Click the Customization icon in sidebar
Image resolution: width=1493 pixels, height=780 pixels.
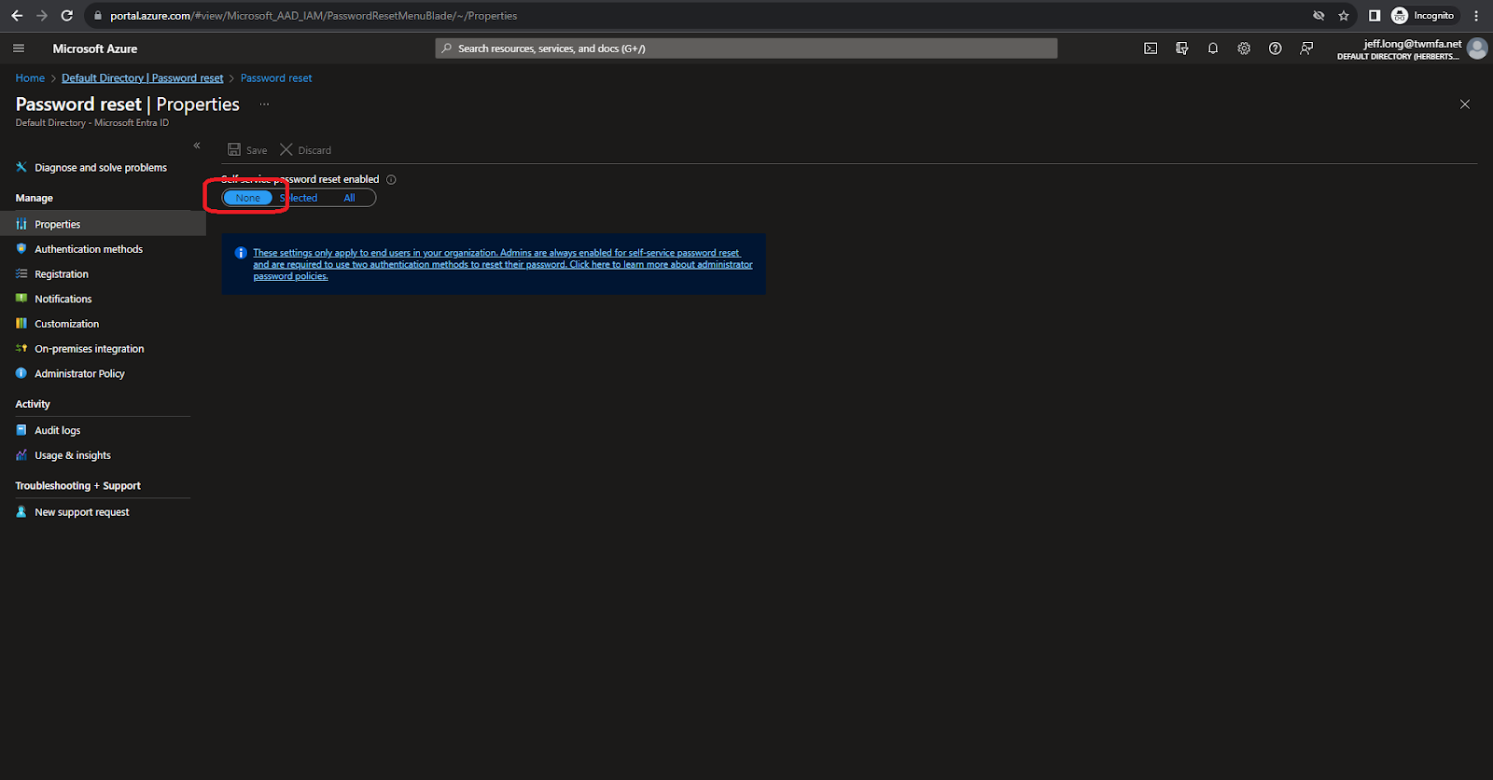pyautogui.click(x=21, y=324)
